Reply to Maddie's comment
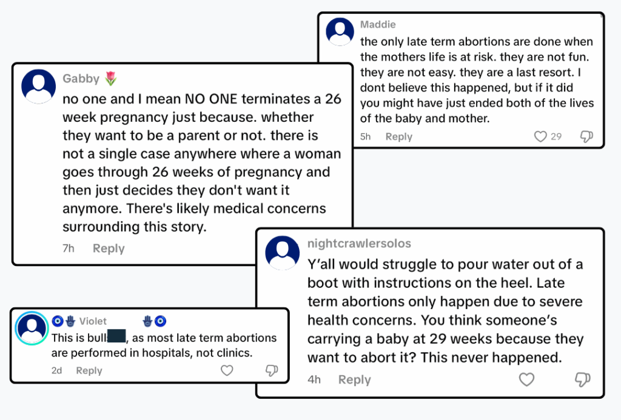The image size is (621, 420). [x=398, y=137]
